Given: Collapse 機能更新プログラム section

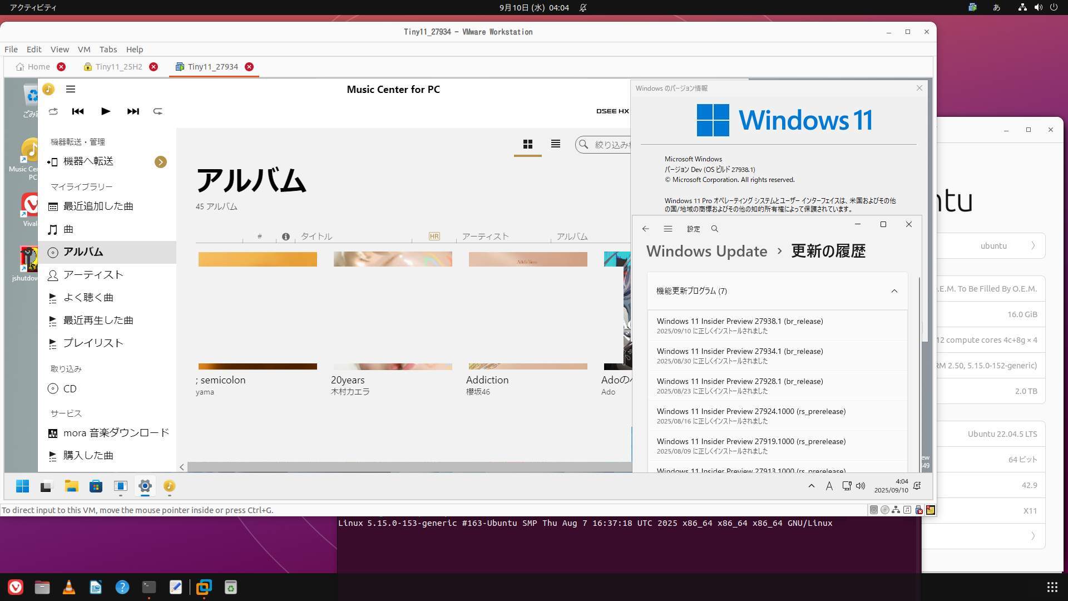Looking at the screenshot, I should coord(894,291).
